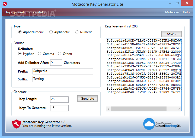Select key row starting Softpedia7513S-0Q61A
The width and height of the screenshot is (195, 138).
point(144,74)
